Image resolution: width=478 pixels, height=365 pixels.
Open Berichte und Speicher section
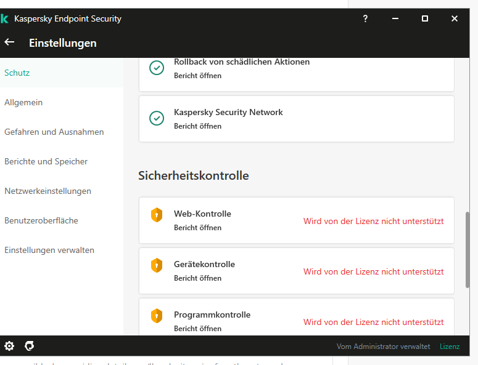coord(46,161)
